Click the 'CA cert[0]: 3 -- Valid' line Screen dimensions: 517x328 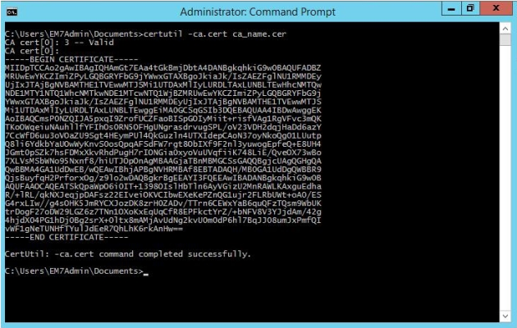(59, 43)
